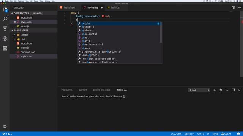The width and height of the screenshot is (243, 136).
Task: Open the editor More Actions ellipsis
Action: coord(240,8)
